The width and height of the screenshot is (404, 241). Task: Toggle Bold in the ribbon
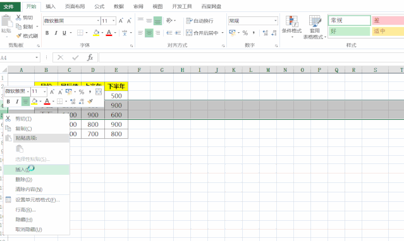(x=47, y=33)
